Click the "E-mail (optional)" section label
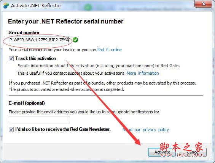 coord(27,103)
